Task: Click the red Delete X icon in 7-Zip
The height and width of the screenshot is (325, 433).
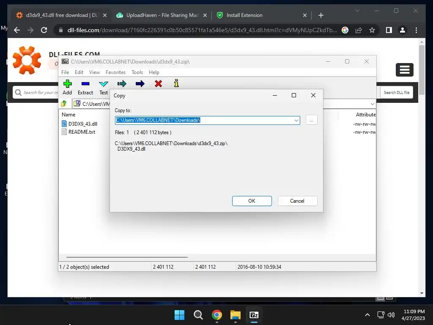Action: point(158,84)
